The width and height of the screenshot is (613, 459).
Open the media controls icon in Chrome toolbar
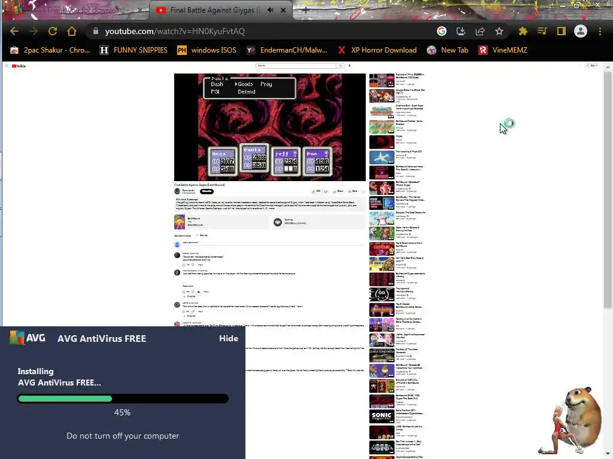[542, 31]
